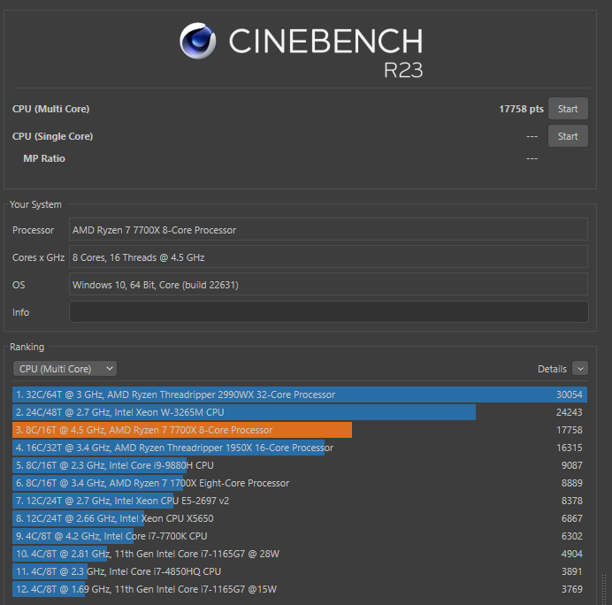Screen dimensions: 612x605
Task: Start the CPU Single Core benchmark
Action: (x=568, y=136)
